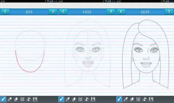Image resolution: width=174 pixels, height=103 pixels.
Task: Go to previous step from step 15/23
Action: tap(63, 12)
